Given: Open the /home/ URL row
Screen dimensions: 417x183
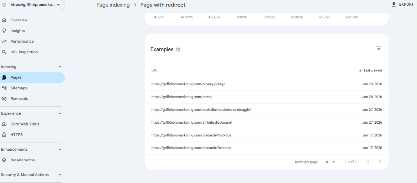Looking at the screenshot, I should tap(267, 97).
